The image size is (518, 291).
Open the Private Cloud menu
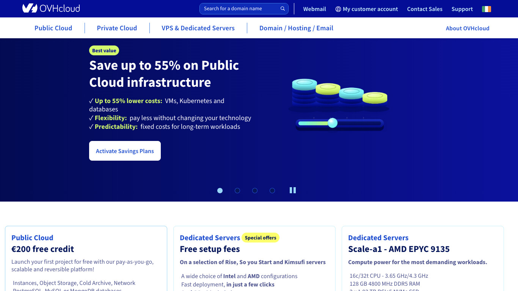[117, 28]
